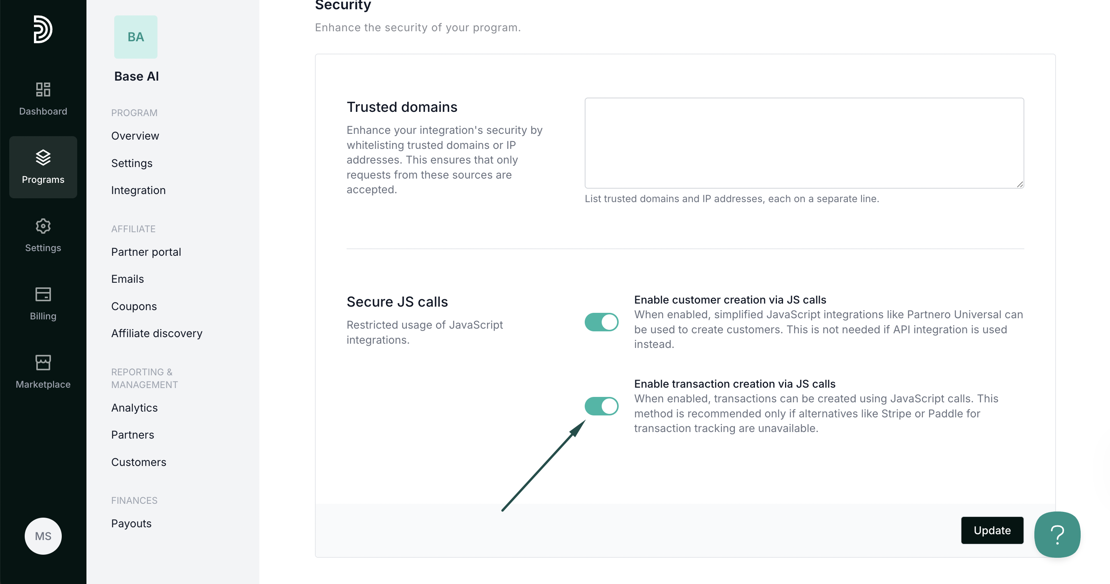
Task: Focus the Trusted domains text area
Action: click(x=804, y=143)
